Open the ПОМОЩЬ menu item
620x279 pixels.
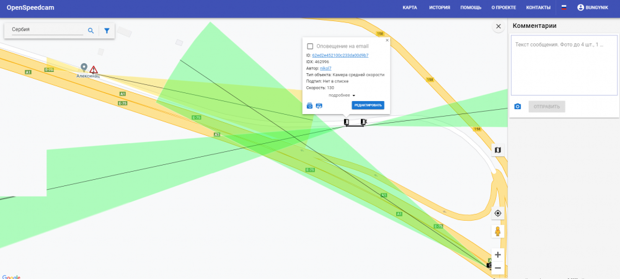pos(471,7)
